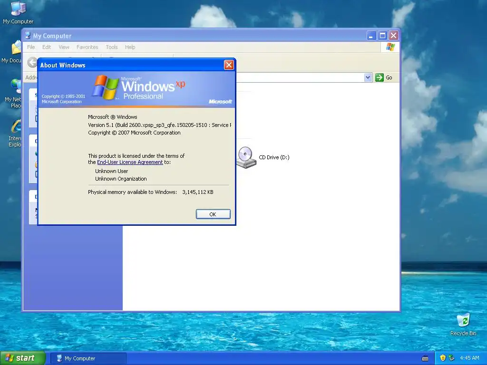This screenshot has height=365, width=487.
Task: Select the Recycle Bin desktop icon
Action: point(463,325)
